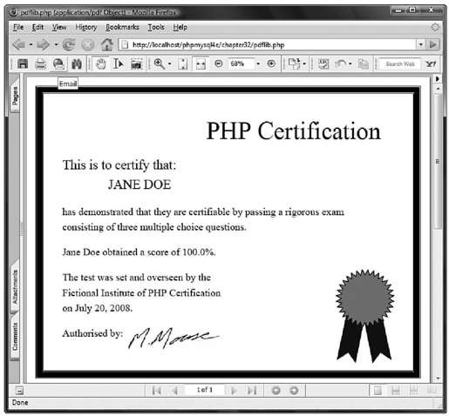Viewport: 449px width, 416px height.
Task: Switch to Continuous Facing layout
Action: pyautogui.click(x=413, y=391)
